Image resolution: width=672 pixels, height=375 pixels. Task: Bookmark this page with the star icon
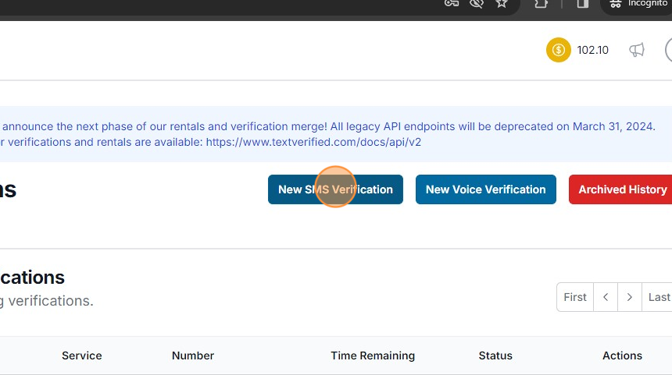coord(502,3)
